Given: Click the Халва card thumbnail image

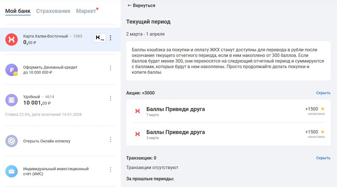Looking at the screenshot, I should [x=100, y=38].
